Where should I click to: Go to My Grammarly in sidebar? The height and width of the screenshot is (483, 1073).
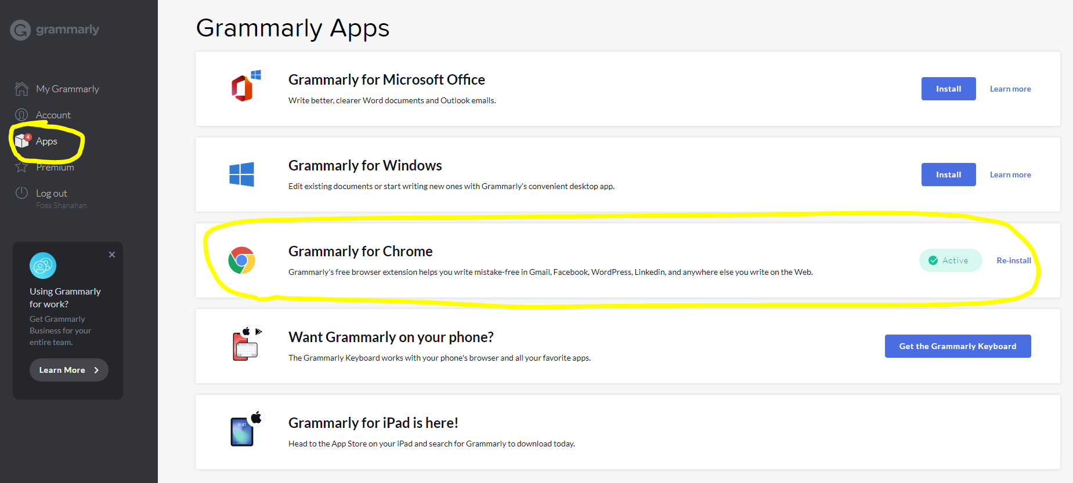tap(67, 89)
